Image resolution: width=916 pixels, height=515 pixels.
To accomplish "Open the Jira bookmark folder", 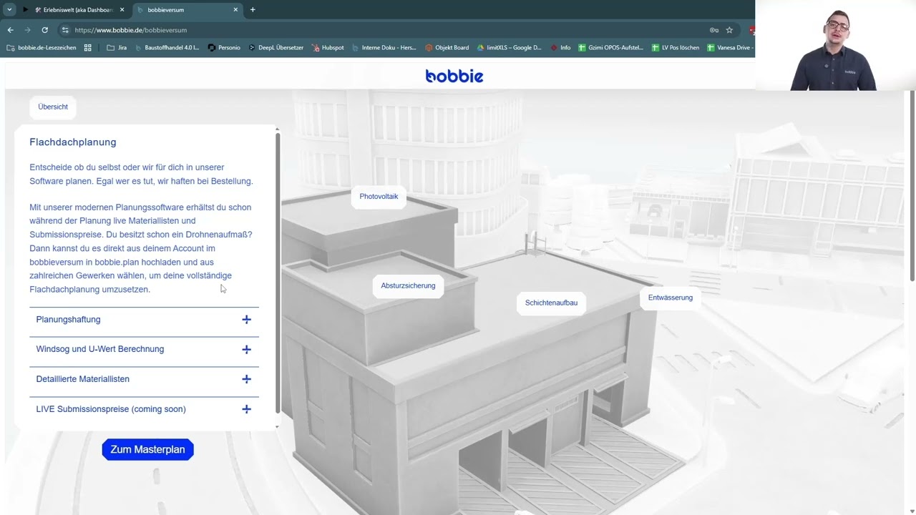I will 117,48.
